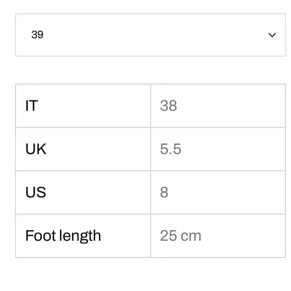This screenshot has height=291, width=291.
Task: Click the US size value 8
Action: (x=164, y=192)
